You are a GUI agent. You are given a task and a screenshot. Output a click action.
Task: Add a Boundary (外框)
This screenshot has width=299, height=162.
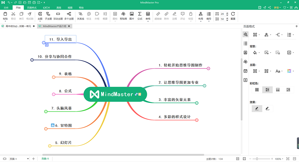(97, 16)
